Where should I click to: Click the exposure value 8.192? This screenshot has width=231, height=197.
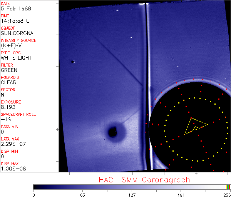pyautogui.click(x=8, y=107)
